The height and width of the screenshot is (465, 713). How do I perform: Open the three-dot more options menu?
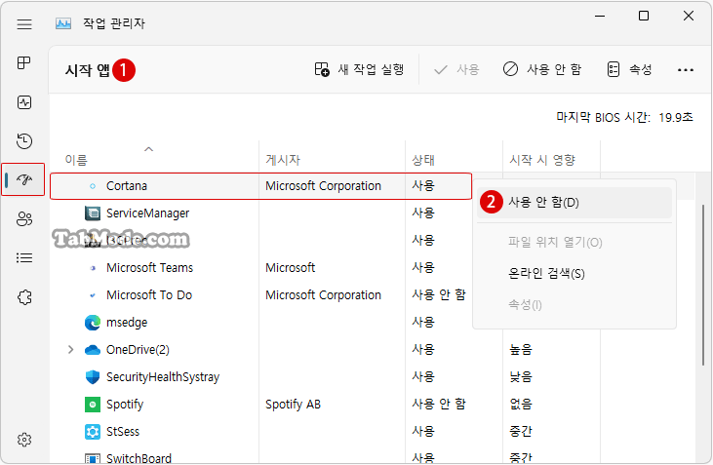[686, 70]
